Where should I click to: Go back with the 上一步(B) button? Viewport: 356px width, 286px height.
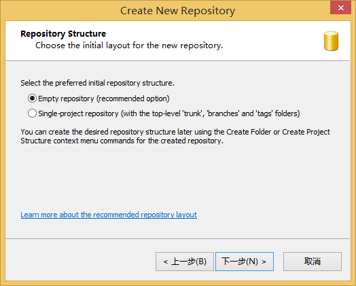point(185,262)
